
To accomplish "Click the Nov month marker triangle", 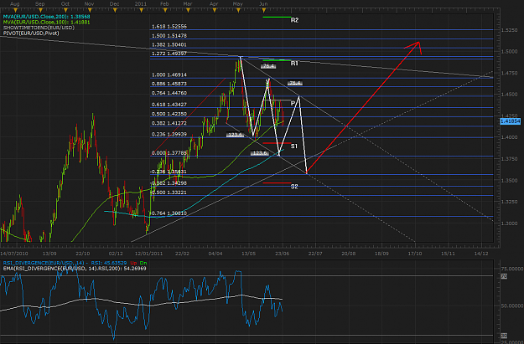I will (90, 11).
